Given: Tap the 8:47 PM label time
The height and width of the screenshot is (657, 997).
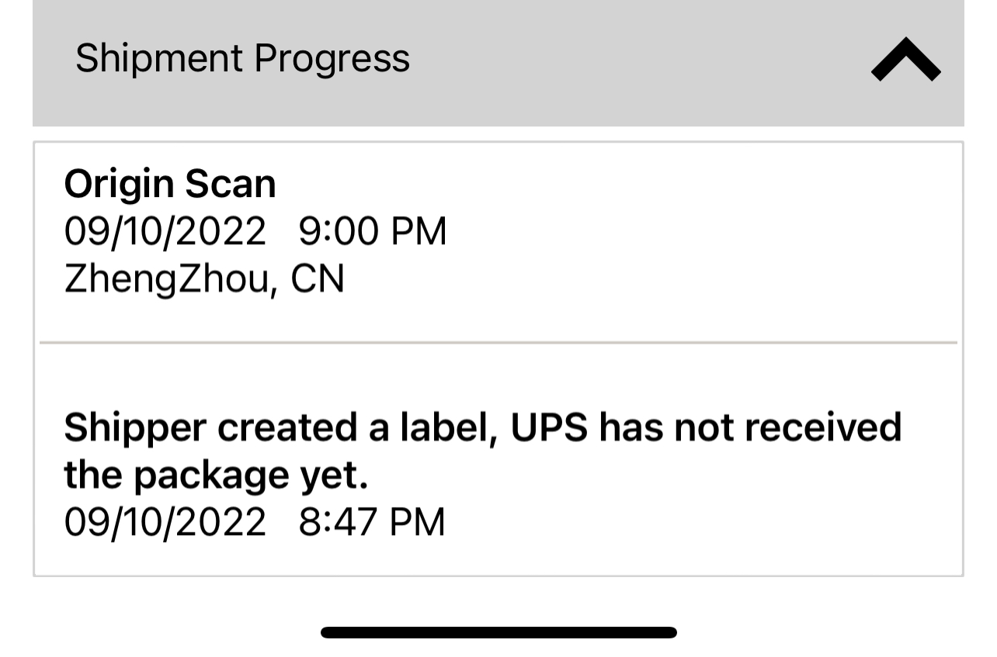Looking at the screenshot, I should (x=372, y=521).
